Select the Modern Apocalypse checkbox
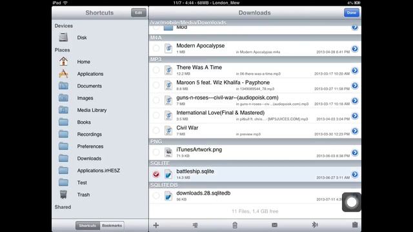The height and width of the screenshot is (232, 413). (156, 48)
